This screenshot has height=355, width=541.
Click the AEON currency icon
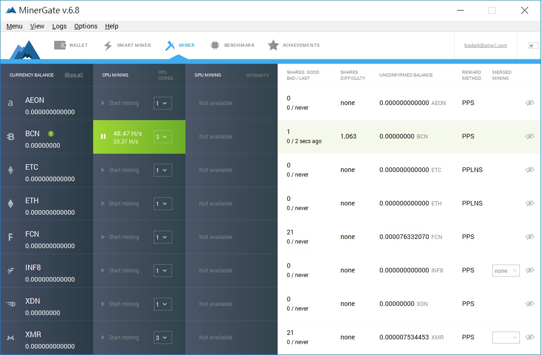click(11, 103)
